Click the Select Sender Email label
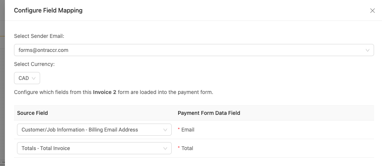This screenshot has width=382, height=166. [39, 36]
